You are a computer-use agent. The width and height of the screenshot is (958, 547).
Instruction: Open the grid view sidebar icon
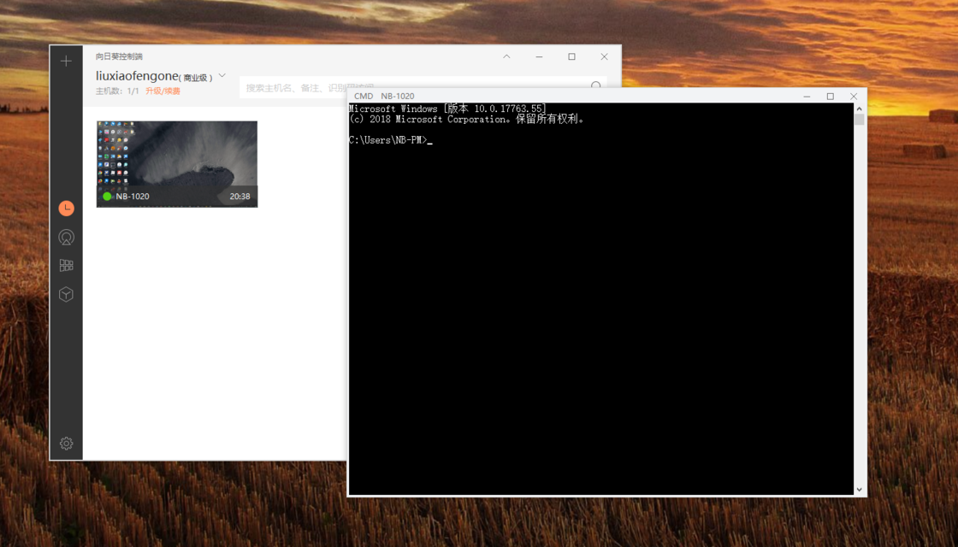[66, 266]
